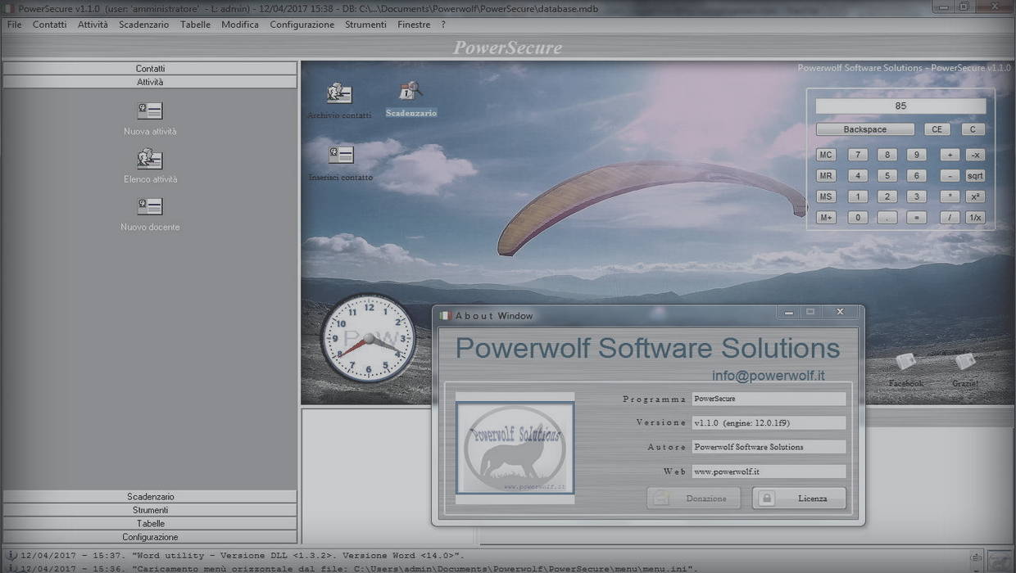Expand the Strumenti sidebar section
This screenshot has width=1016, height=573.
tap(150, 510)
